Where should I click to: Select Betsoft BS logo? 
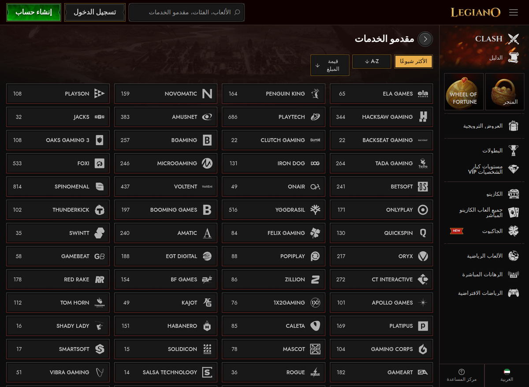point(423,186)
